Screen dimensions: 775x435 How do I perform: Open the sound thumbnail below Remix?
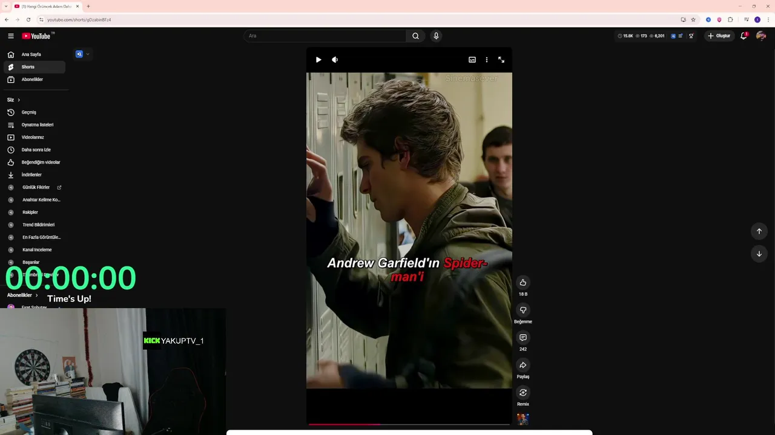coord(523,419)
